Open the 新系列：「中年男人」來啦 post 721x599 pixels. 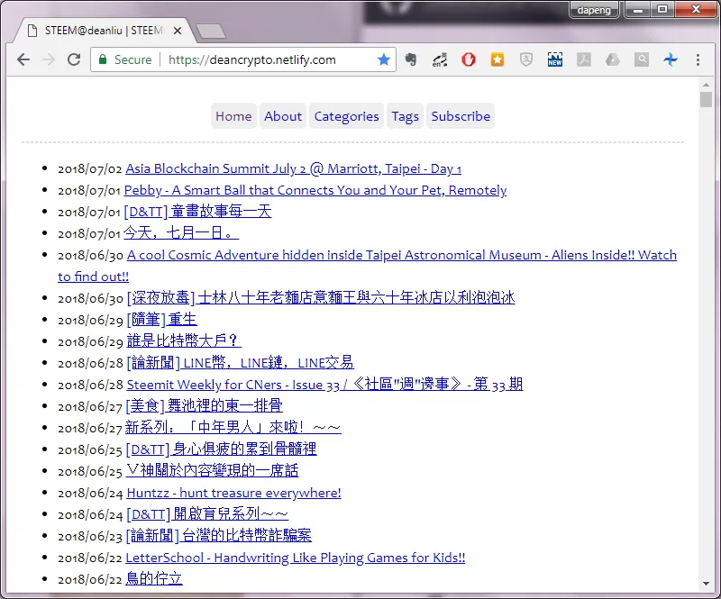233,428
